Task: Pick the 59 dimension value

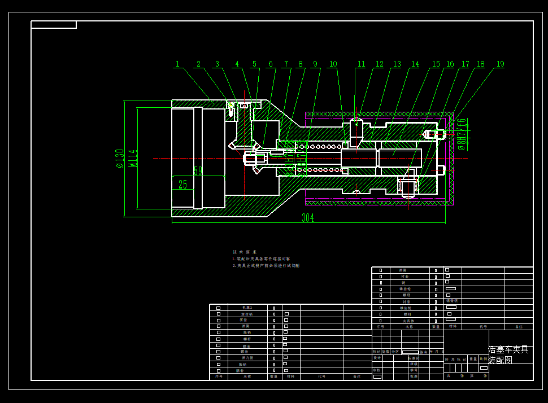Action: (198, 171)
